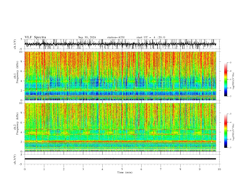Click the ch.1 voltage waveform trace
The image size is (247, 190).
pyautogui.click(x=120, y=44)
